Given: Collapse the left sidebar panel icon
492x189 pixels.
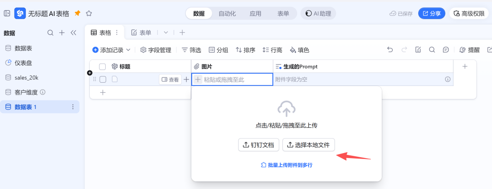Looking at the screenshot, I should tap(7, 14).
